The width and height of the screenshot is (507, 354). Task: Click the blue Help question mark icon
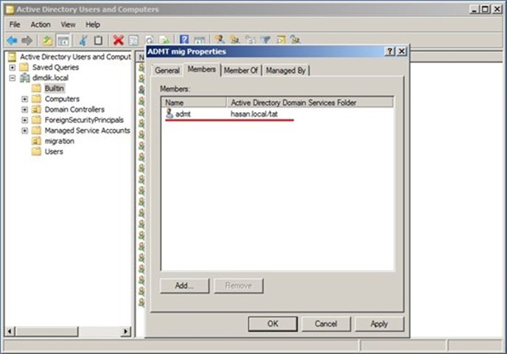(x=184, y=40)
